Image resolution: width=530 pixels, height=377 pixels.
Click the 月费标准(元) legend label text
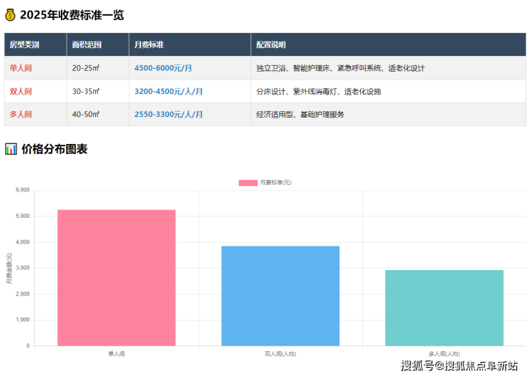tap(275, 183)
